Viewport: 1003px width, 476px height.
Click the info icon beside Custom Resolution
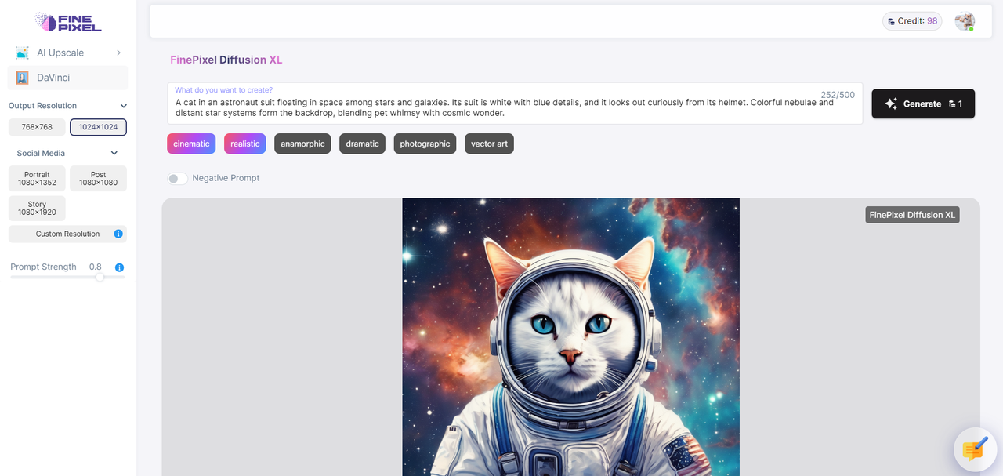pos(118,234)
